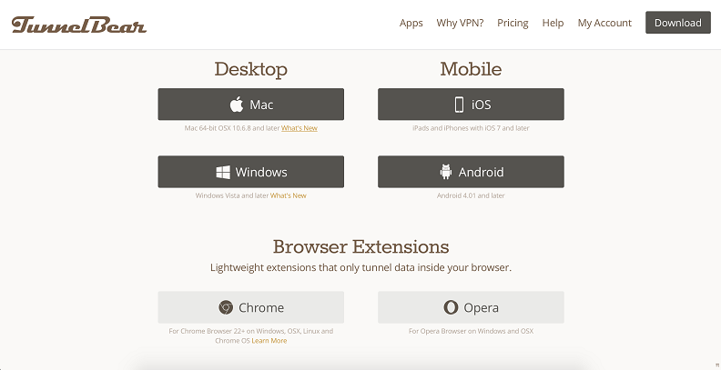Open Mac What's New link

(x=300, y=128)
